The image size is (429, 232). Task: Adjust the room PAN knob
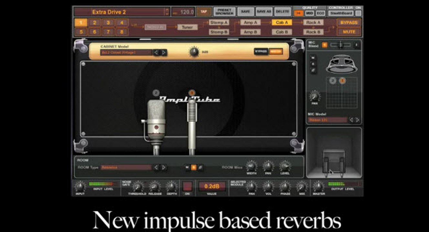click(x=268, y=166)
